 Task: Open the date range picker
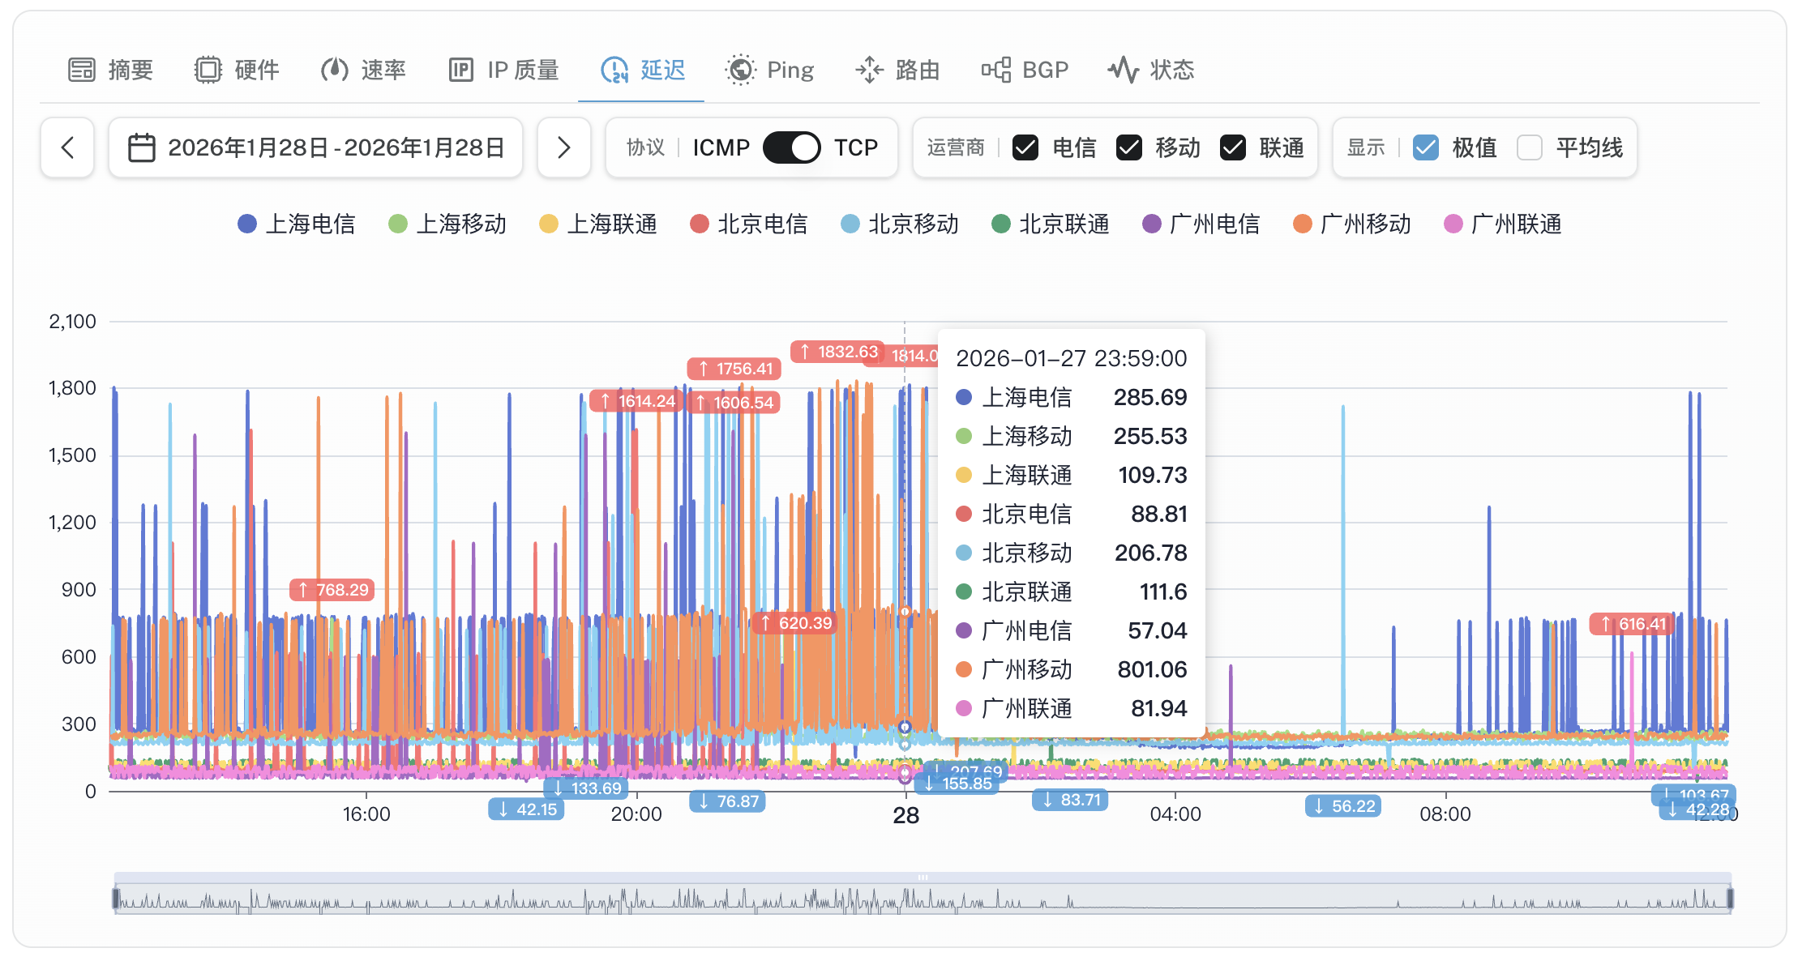click(x=336, y=147)
